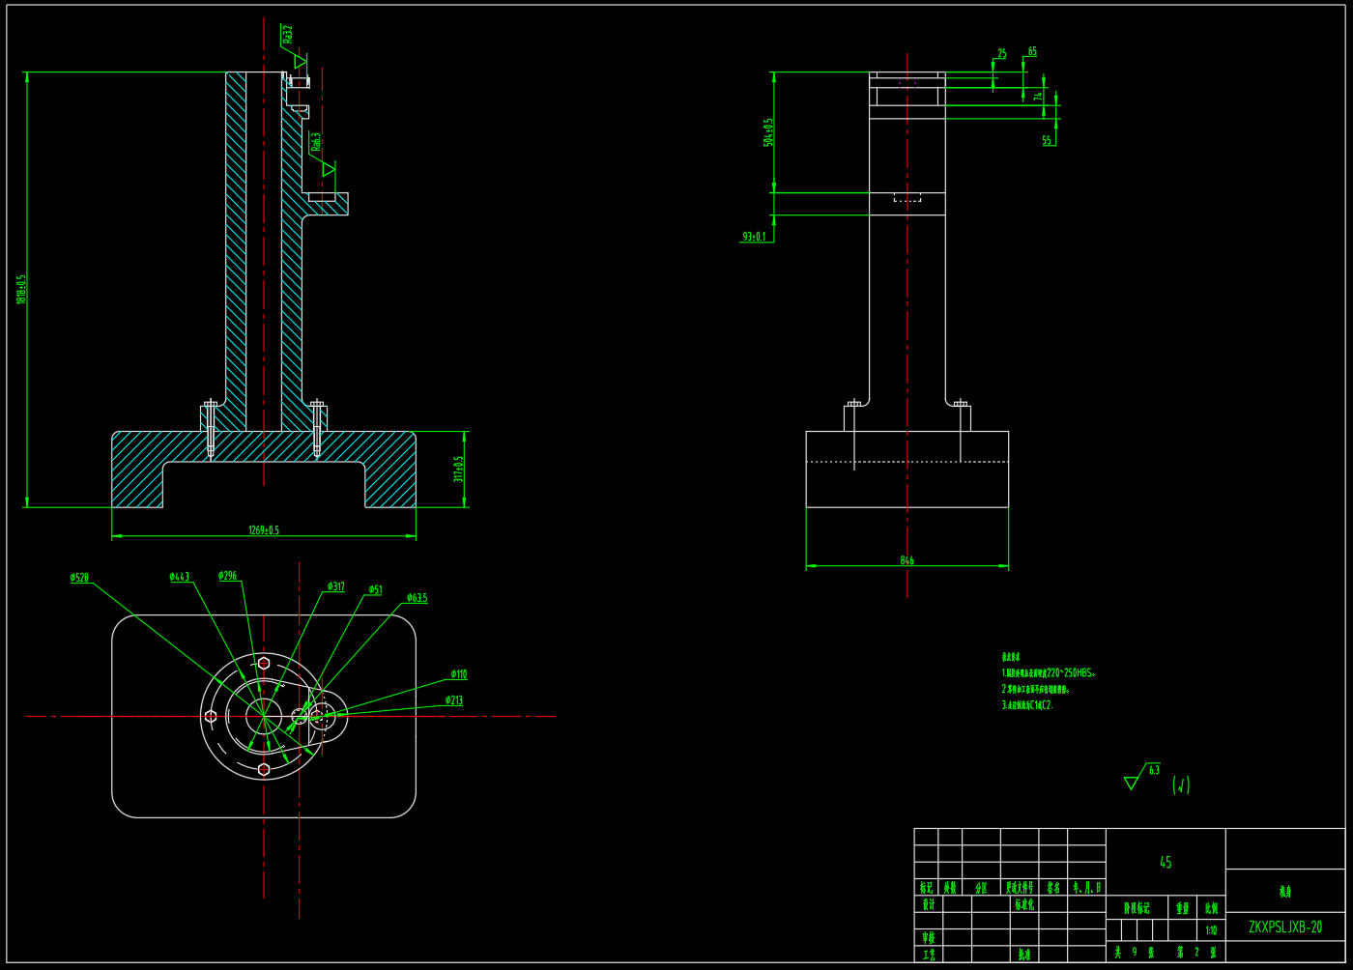Click the left bolt in section view
Image resolution: width=1353 pixels, height=970 pixels.
(211, 428)
